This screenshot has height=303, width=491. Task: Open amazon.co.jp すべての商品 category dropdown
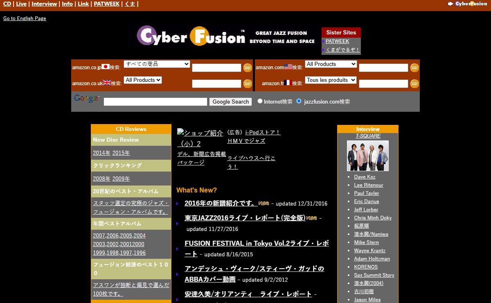[157, 64]
